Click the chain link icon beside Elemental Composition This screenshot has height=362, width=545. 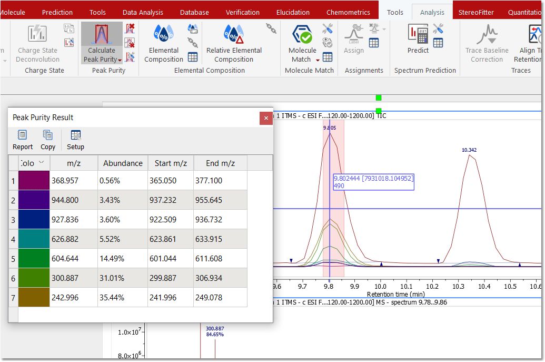tap(193, 43)
